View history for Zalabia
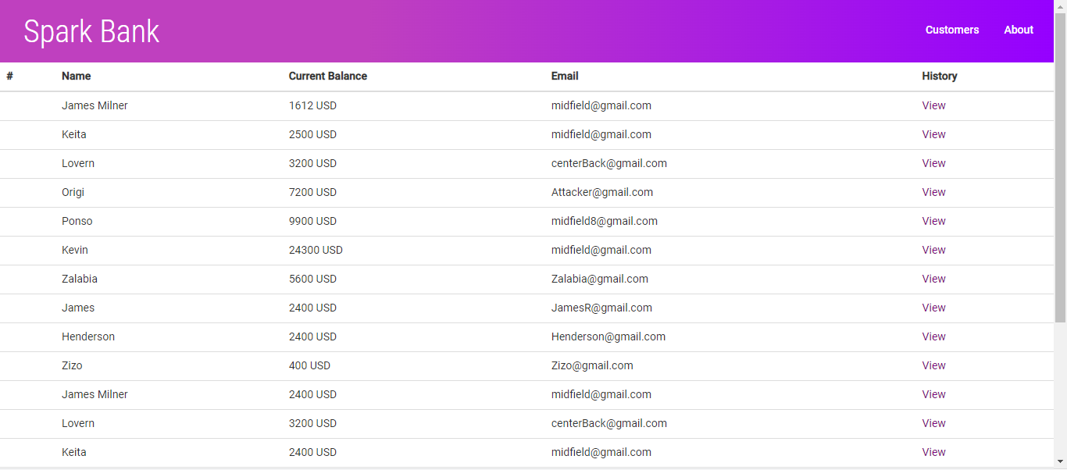1067x470 pixels. pos(933,279)
